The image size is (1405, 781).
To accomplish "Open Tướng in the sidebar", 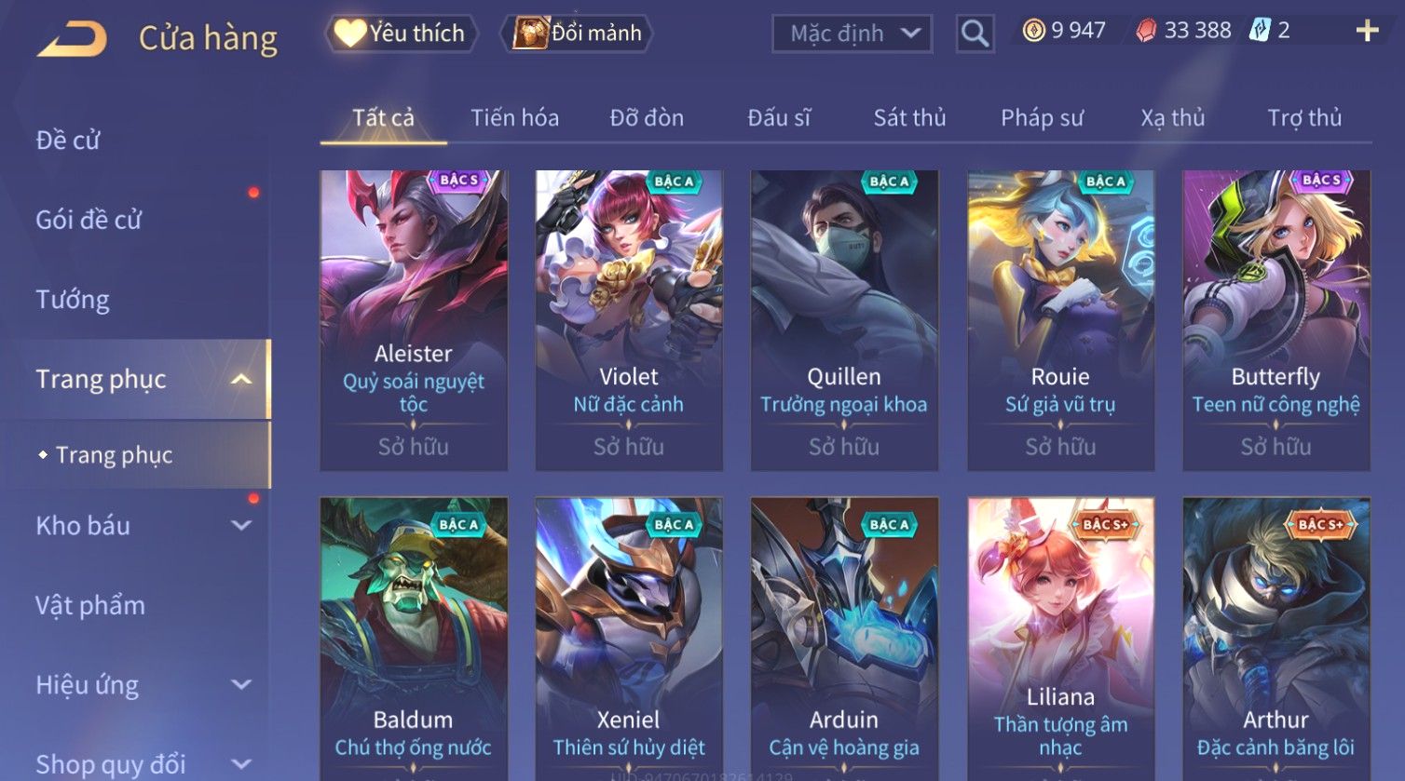I will click(x=73, y=300).
